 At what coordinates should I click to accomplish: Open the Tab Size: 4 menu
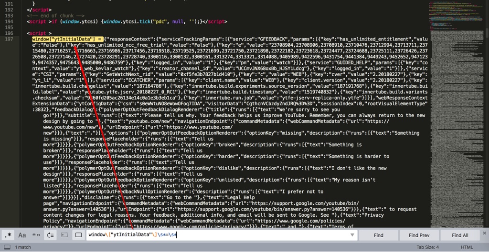click(427, 247)
